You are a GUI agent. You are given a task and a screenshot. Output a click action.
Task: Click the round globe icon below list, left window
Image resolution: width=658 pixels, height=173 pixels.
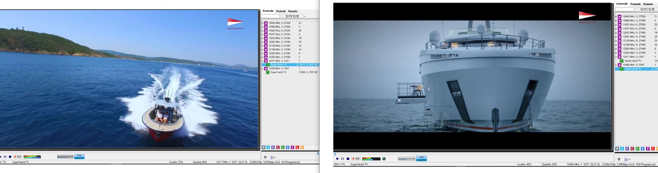coord(265,157)
